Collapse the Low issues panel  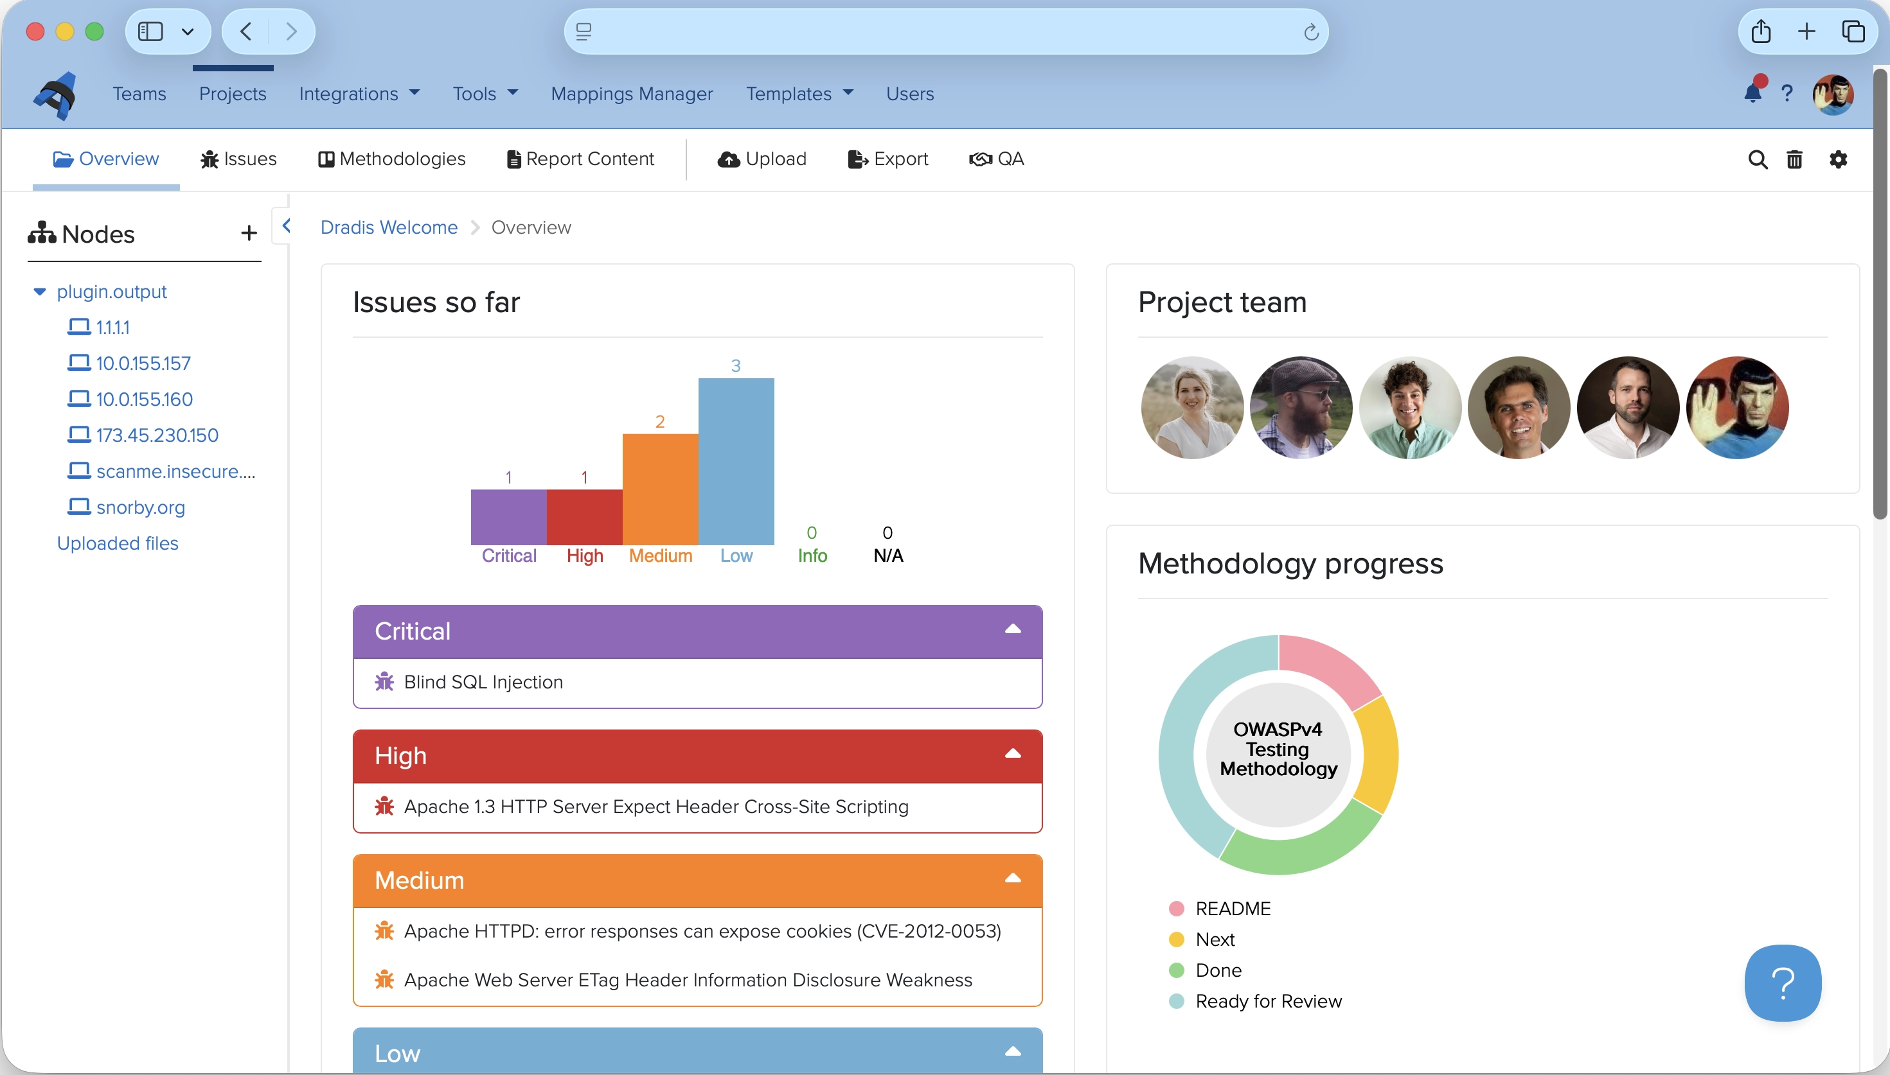point(1012,1051)
